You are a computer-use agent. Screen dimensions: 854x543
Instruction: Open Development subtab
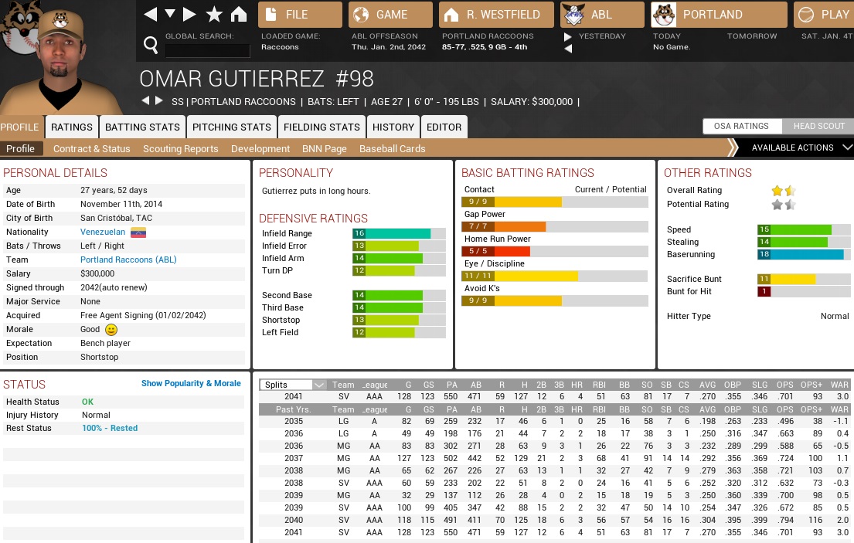tap(260, 148)
